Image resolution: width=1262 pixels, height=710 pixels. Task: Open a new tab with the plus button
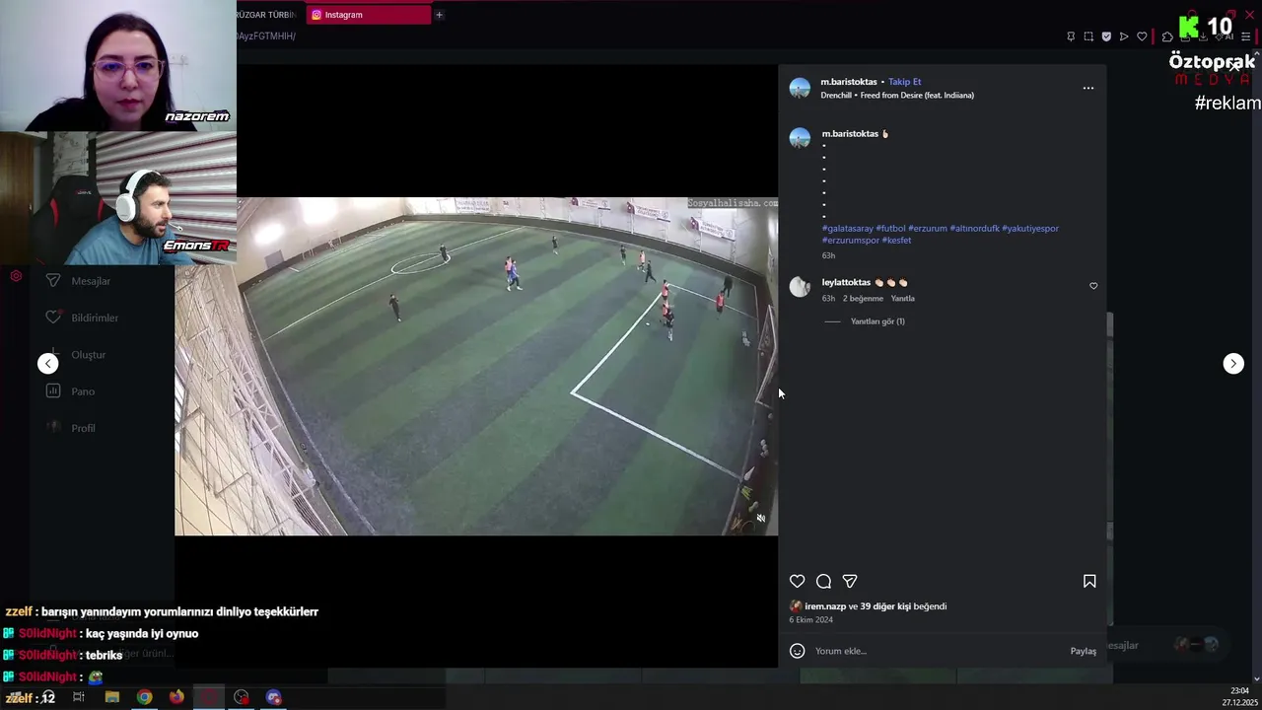coord(439,15)
